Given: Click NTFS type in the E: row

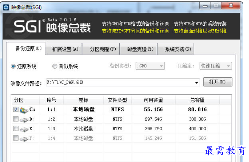Looking at the screenshot, I should (x=117, y=129).
